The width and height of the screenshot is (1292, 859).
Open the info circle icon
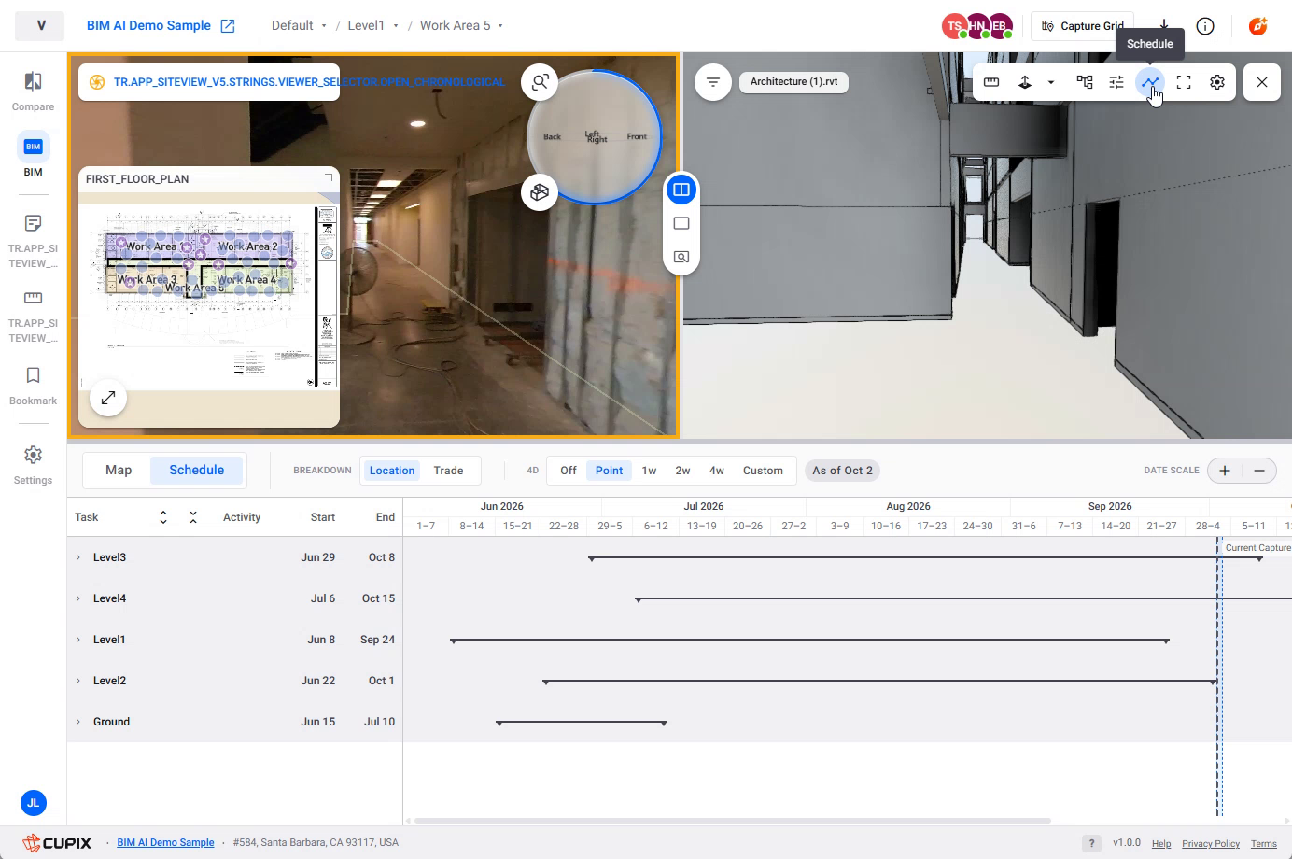pyautogui.click(x=1205, y=26)
